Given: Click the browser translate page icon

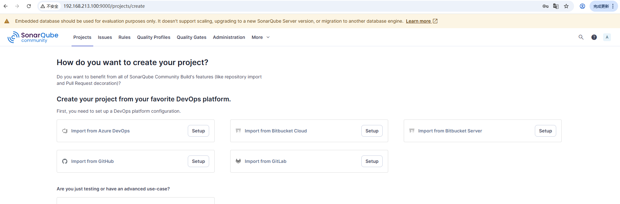Looking at the screenshot, I should pyautogui.click(x=556, y=6).
